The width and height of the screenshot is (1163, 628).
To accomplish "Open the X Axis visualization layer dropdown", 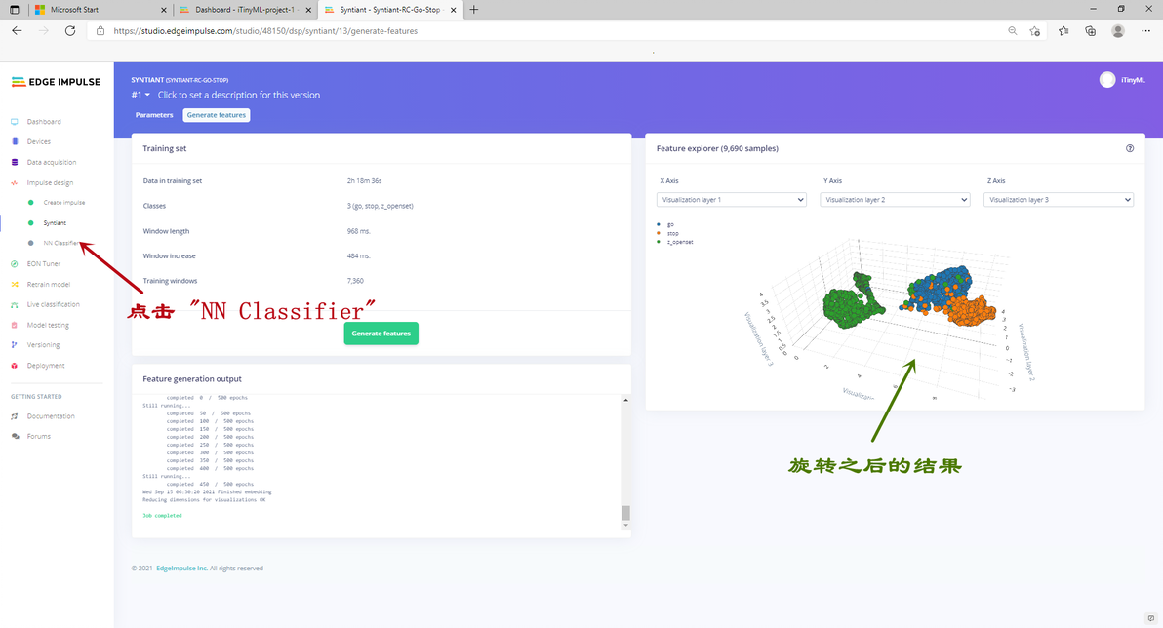I will [x=732, y=200].
